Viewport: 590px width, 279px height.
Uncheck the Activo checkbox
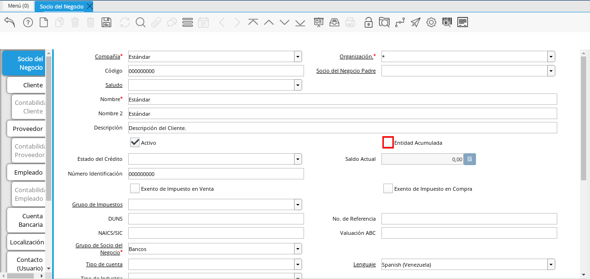(x=135, y=142)
